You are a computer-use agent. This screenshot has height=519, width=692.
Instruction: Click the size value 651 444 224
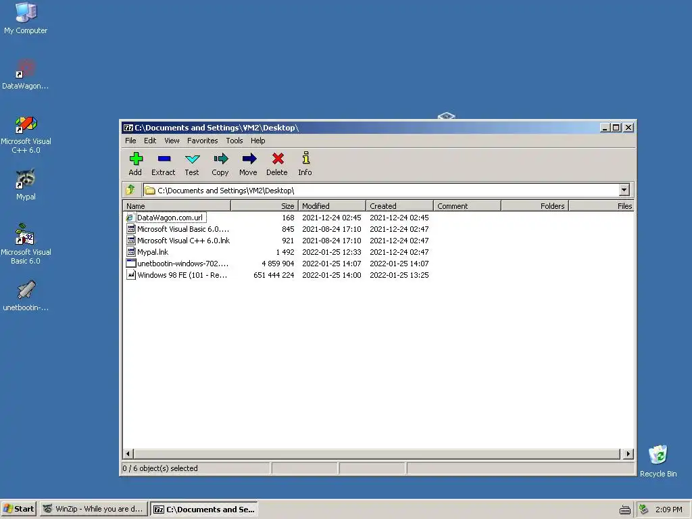tap(274, 275)
